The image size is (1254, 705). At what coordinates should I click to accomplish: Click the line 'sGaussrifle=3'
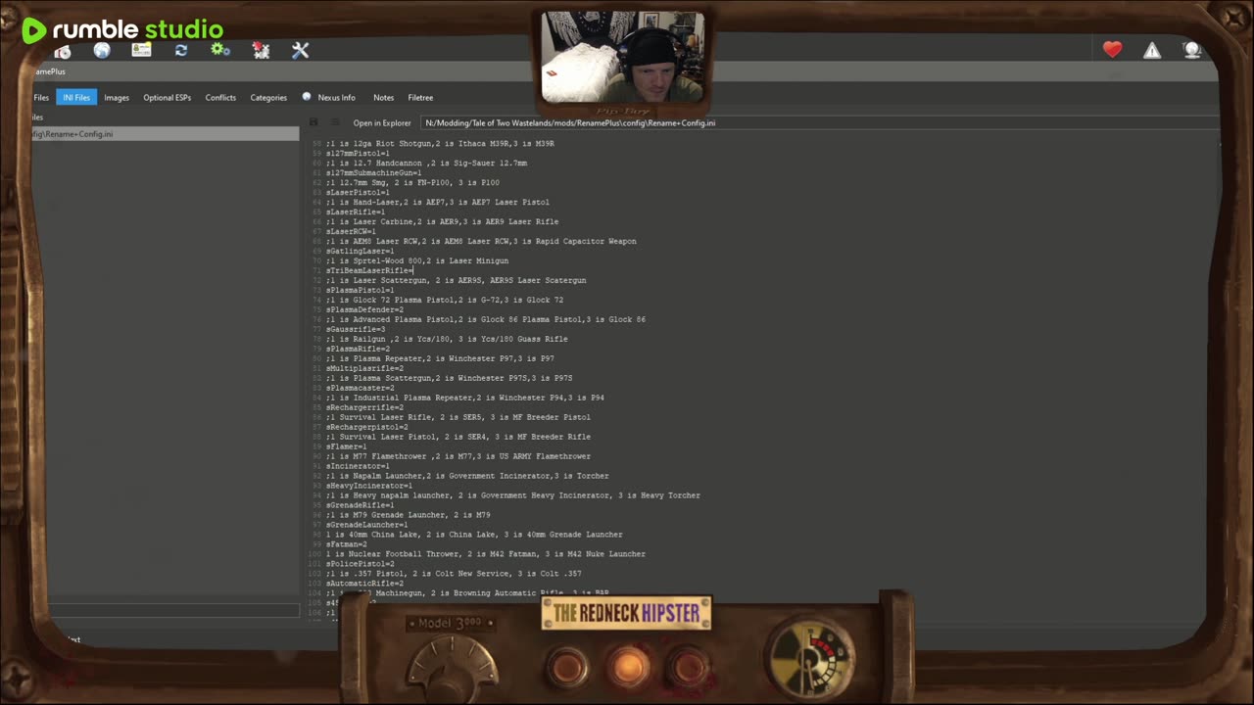(356, 330)
